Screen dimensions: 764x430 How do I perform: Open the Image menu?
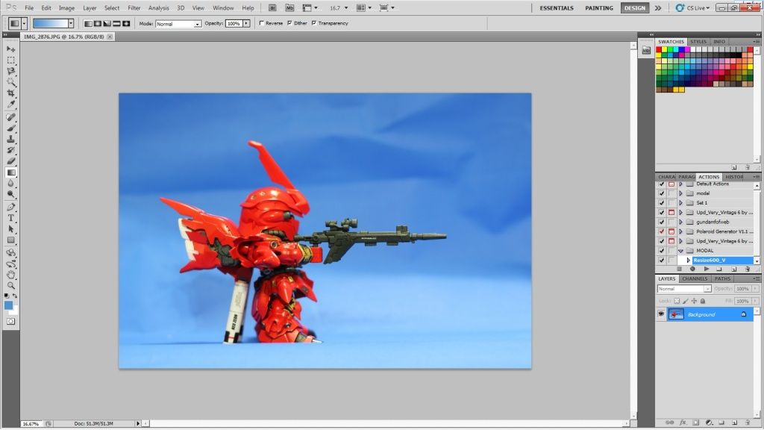pos(66,7)
